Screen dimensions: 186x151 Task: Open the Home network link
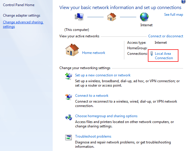point(94,53)
